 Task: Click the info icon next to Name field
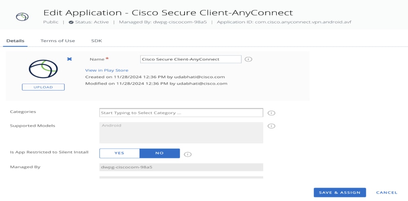tap(248, 60)
